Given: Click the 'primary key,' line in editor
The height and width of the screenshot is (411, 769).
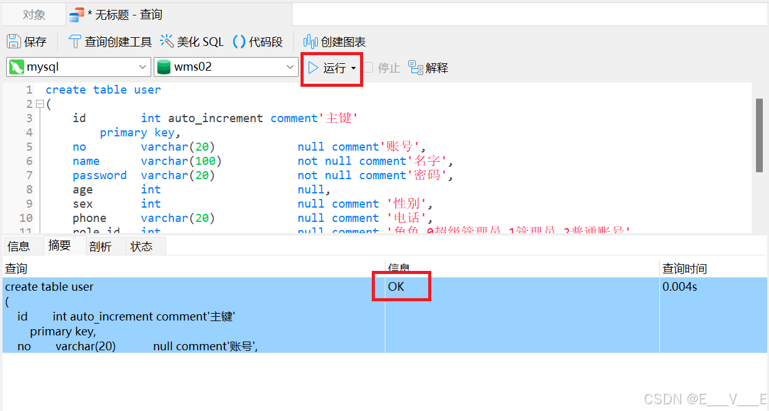Looking at the screenshot, I should coord(140,133).
